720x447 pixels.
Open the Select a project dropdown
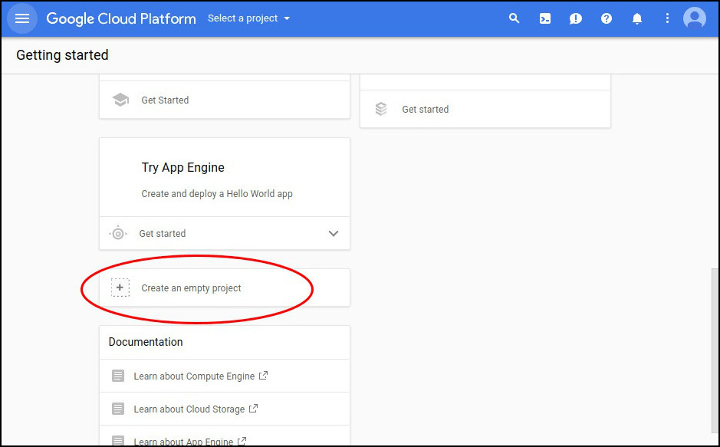click(x=249, y=18)
